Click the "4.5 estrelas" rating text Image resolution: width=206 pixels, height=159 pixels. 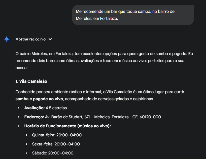56,108
